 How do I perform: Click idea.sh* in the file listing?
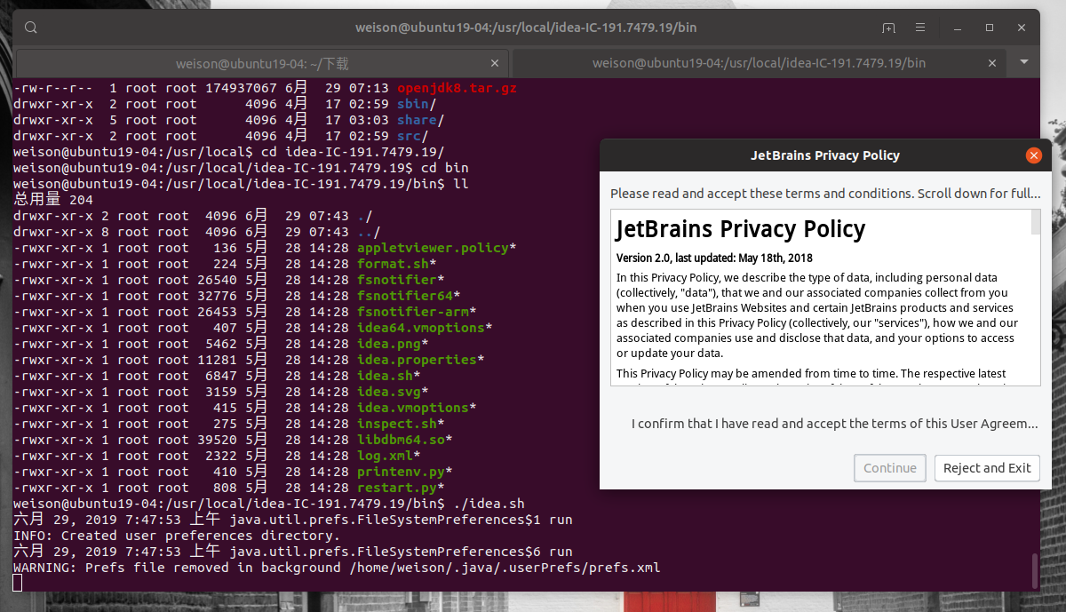click(x=389, y=376)
